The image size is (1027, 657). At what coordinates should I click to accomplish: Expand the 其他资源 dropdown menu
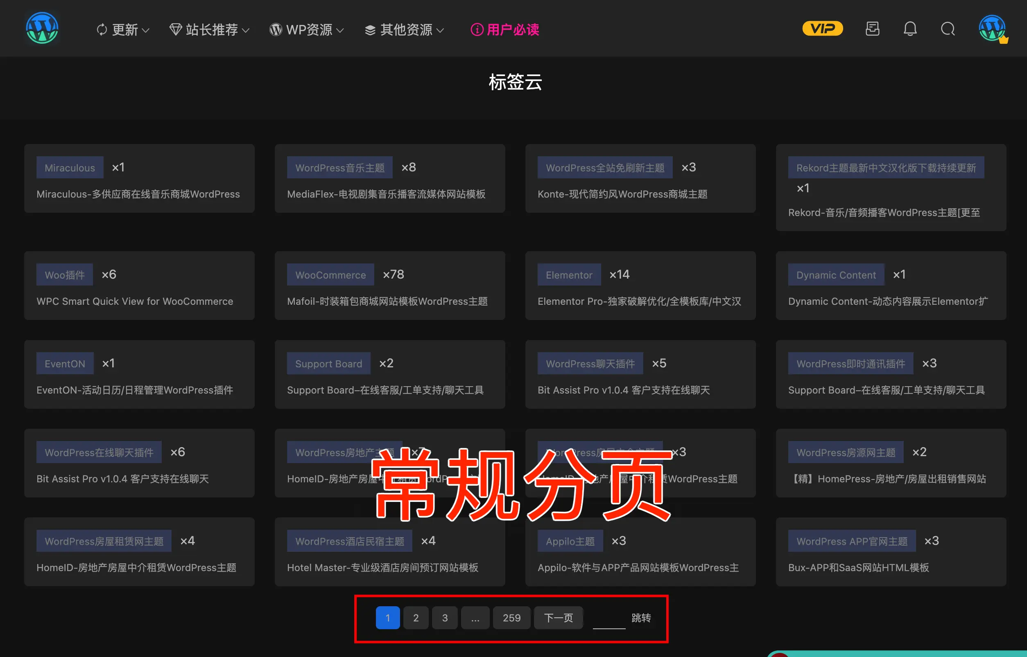[x=404, y=29]
